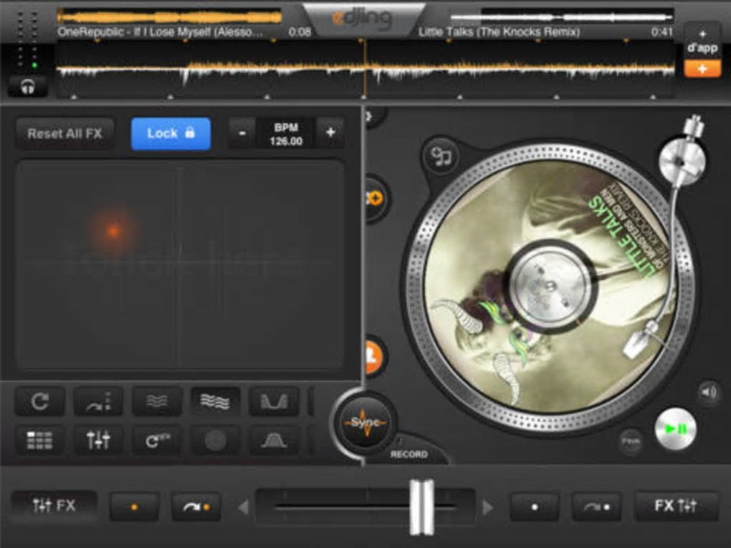
Task: Open the equalizer sliders effect
Action: coord(98,440)
